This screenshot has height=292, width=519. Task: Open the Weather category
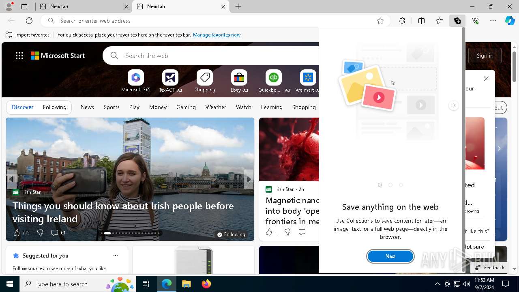(216, 107)
